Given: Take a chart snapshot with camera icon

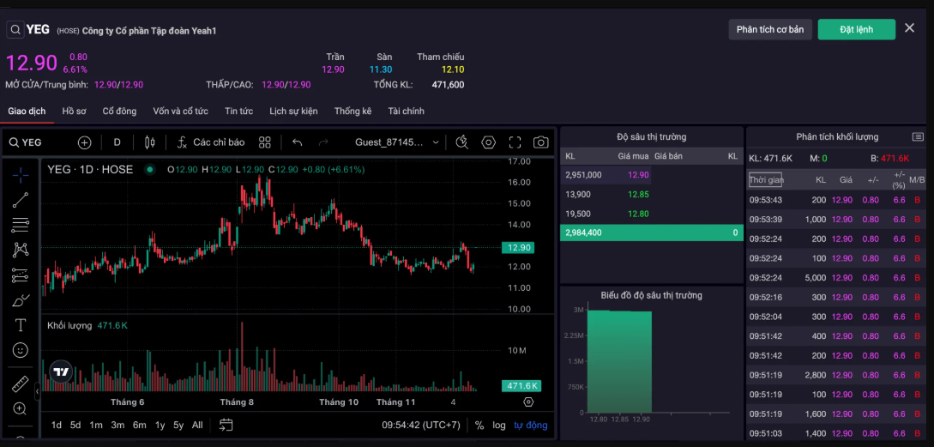Looking at the screenshot, I should [x=541, y=142].
